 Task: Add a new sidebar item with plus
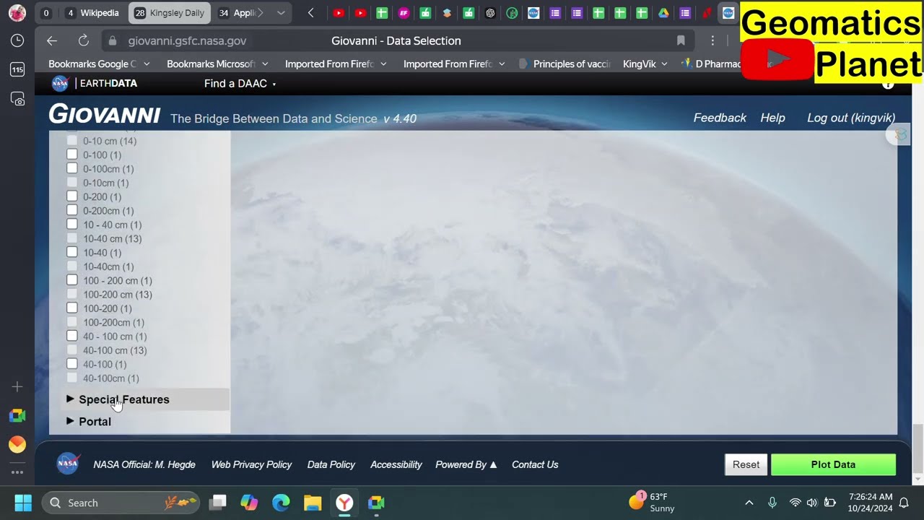pyautogui.click(x=17, y=387)
